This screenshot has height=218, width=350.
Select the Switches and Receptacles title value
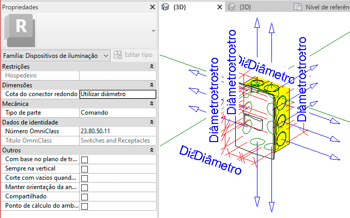point(118,141)
